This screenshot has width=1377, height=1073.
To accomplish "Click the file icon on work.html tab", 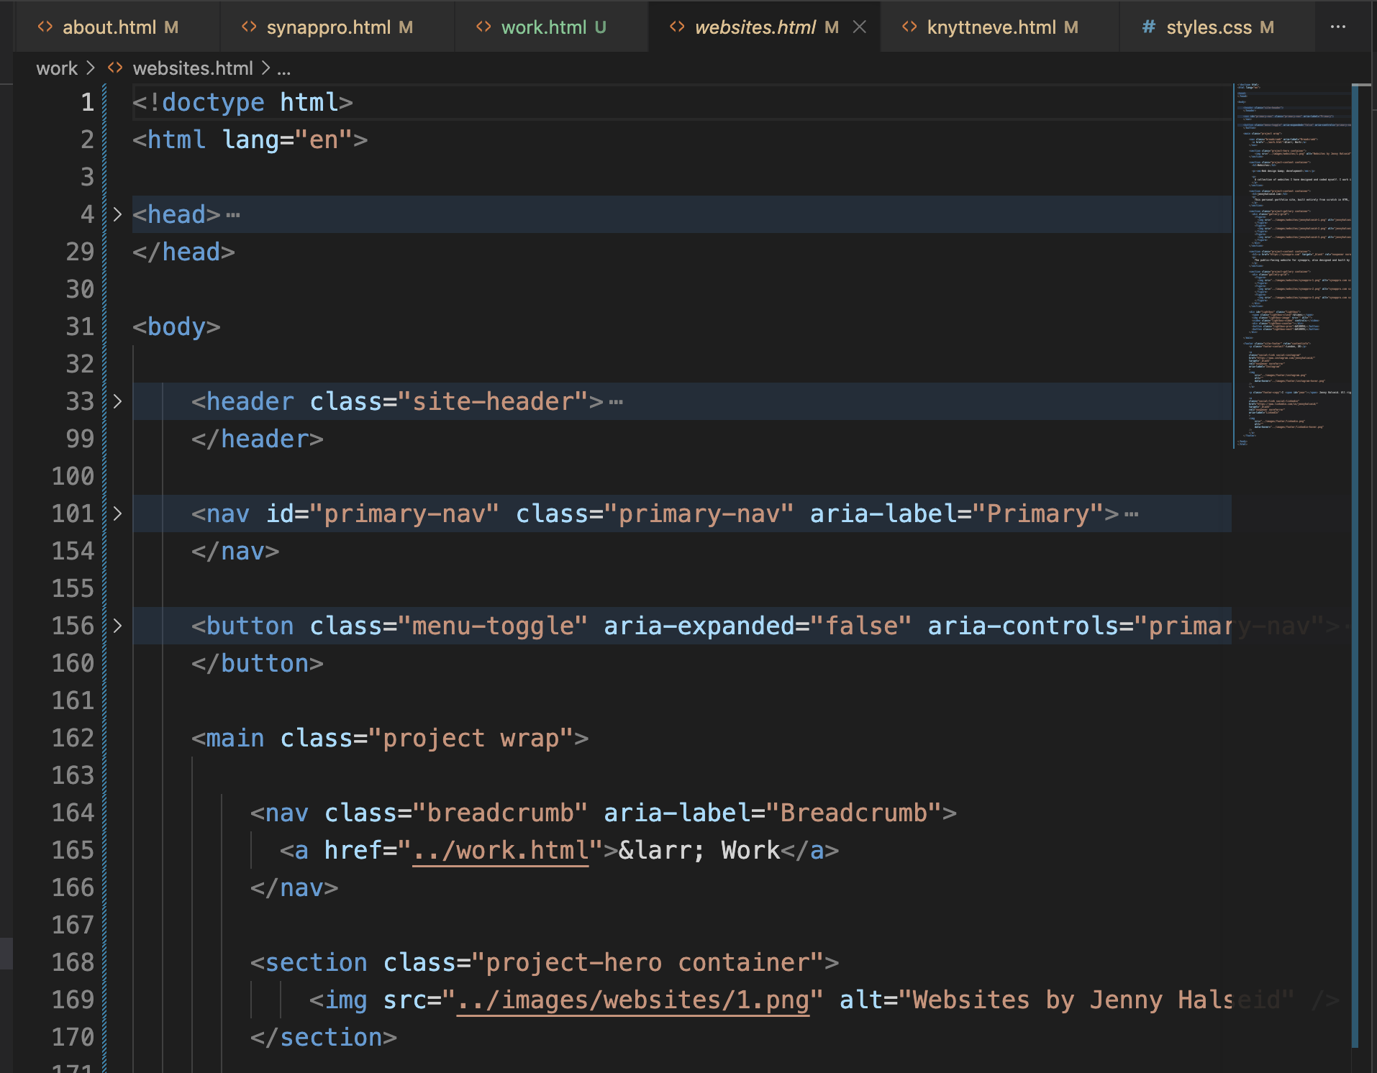I will [x=483, y=27].
